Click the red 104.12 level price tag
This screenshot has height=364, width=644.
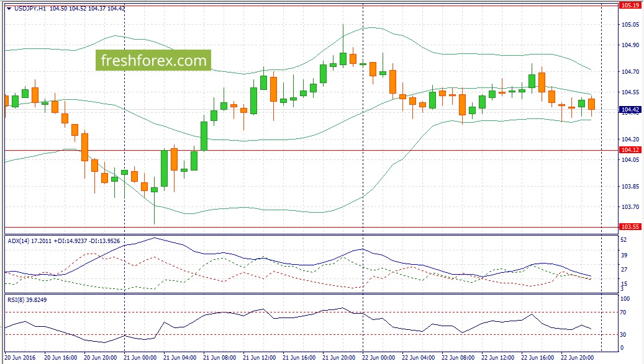[x=630, y=150]
